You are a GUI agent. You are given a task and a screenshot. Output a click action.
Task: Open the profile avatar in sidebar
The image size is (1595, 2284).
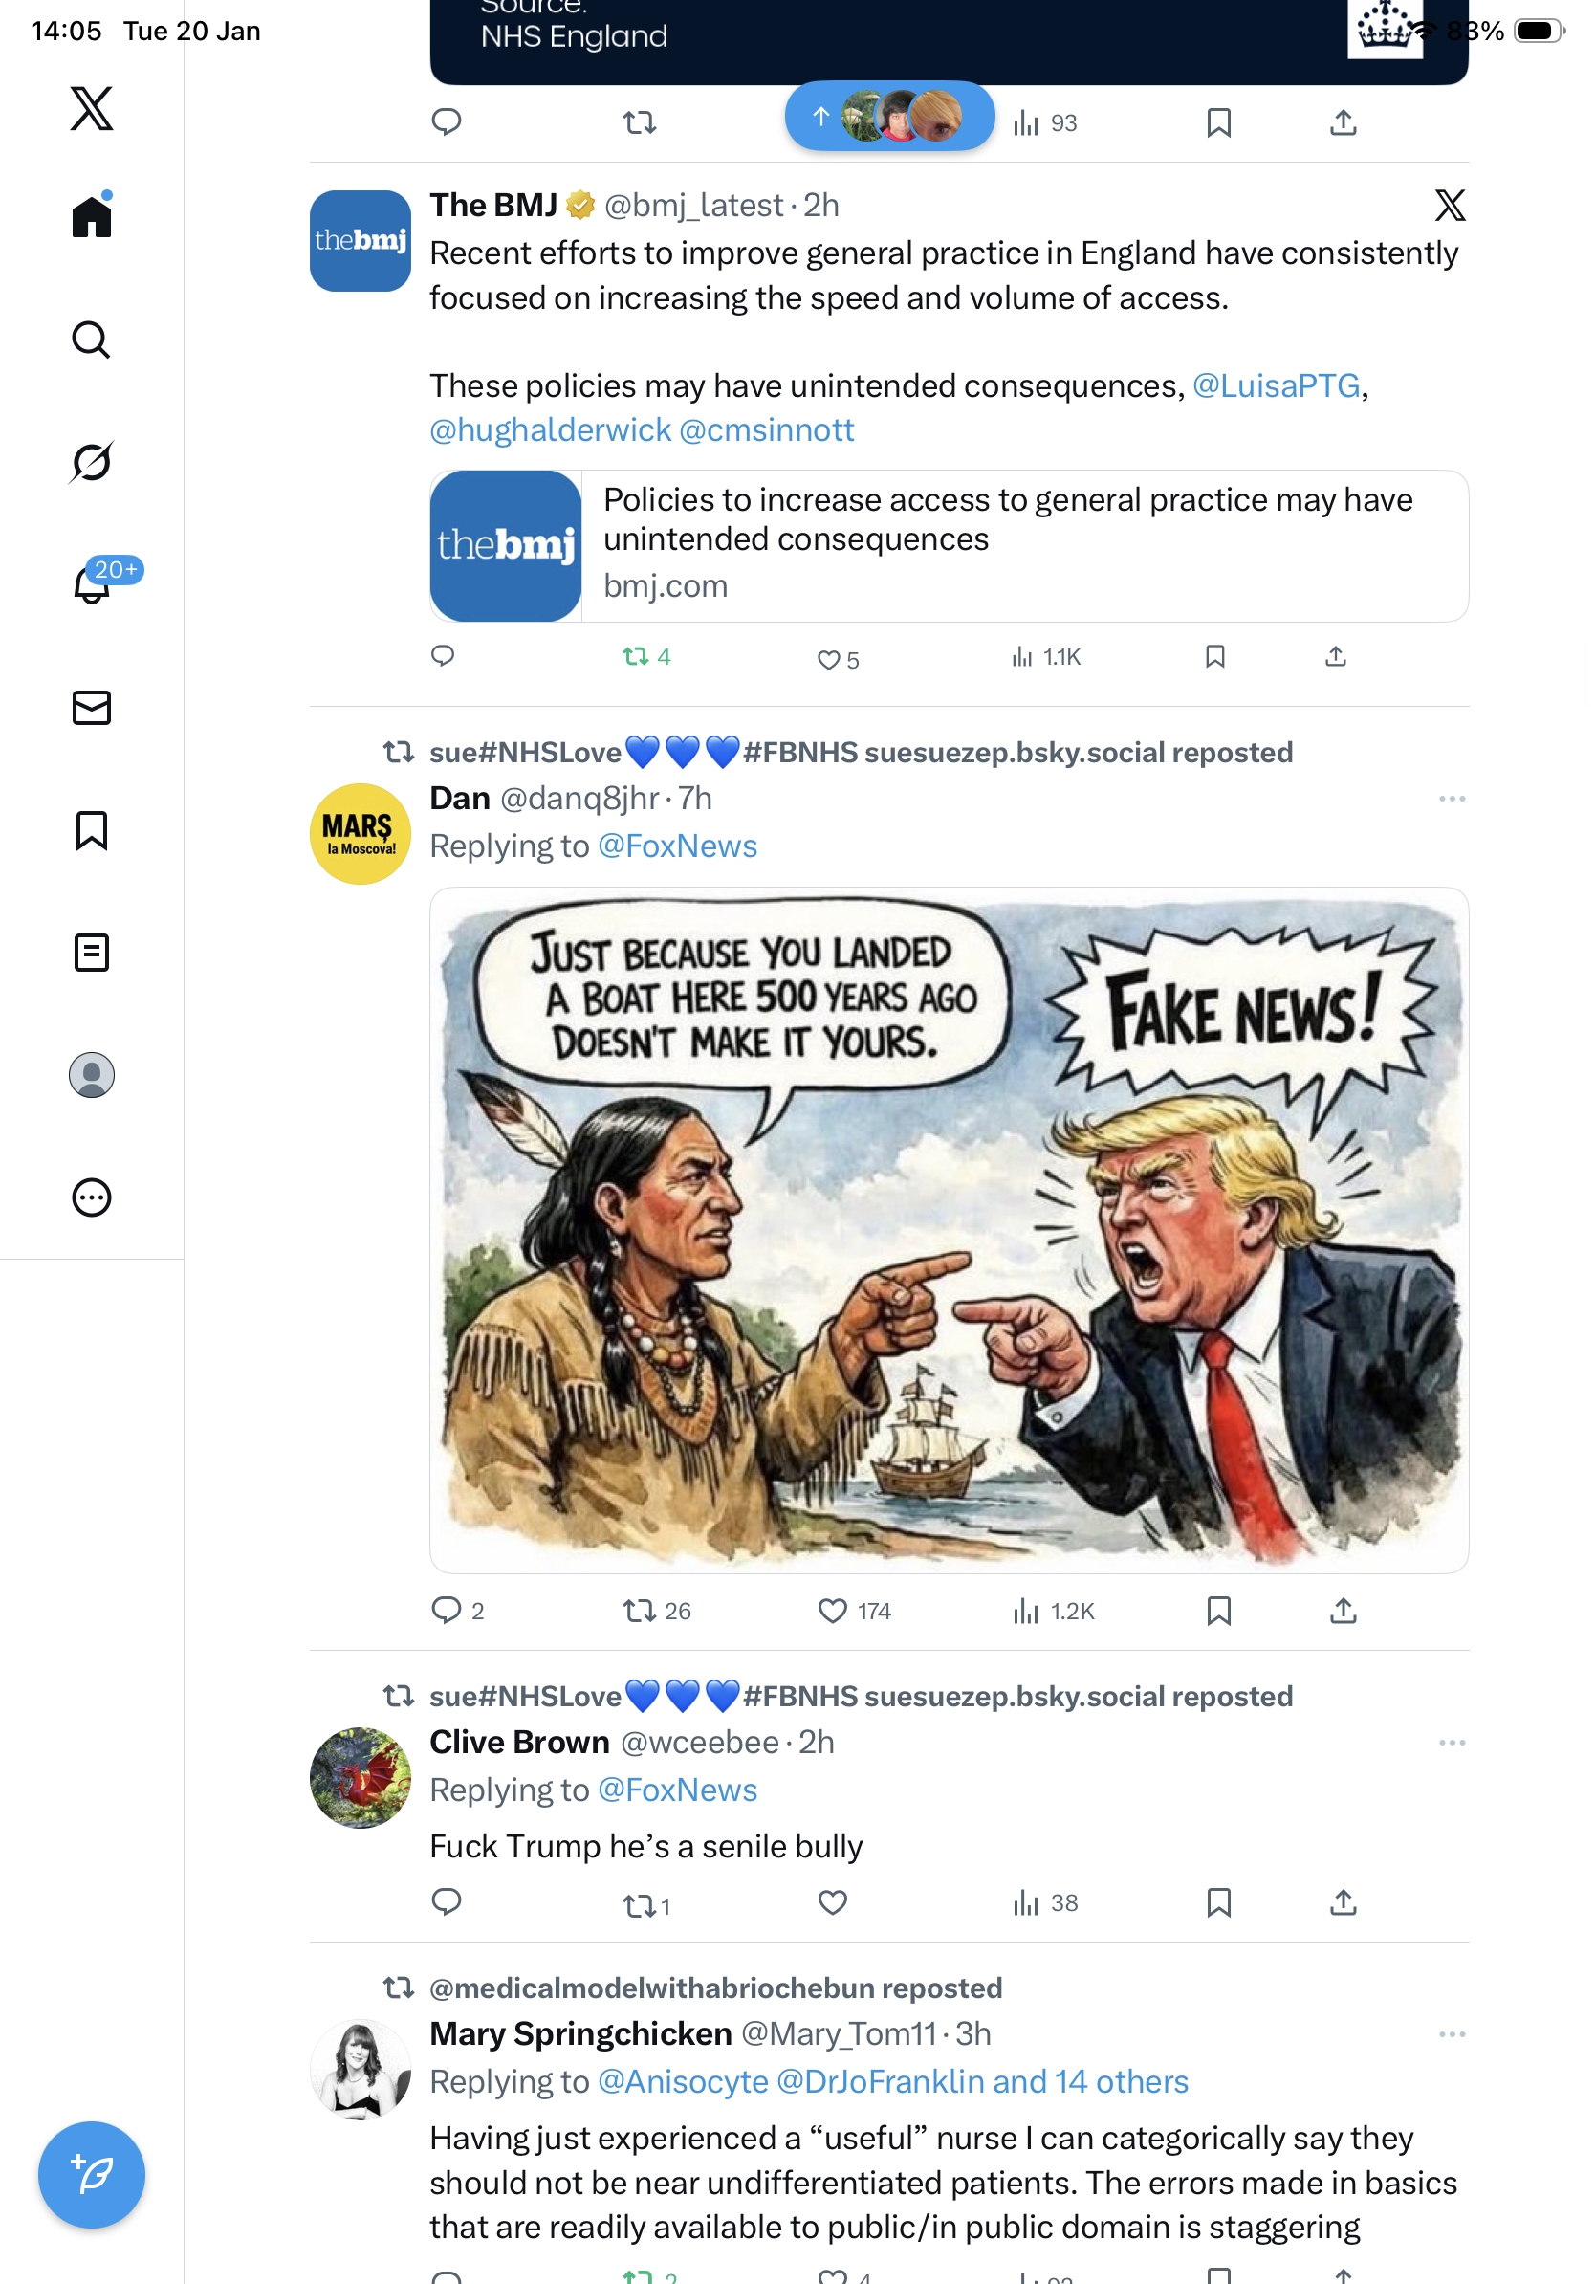pos(92,1074)
